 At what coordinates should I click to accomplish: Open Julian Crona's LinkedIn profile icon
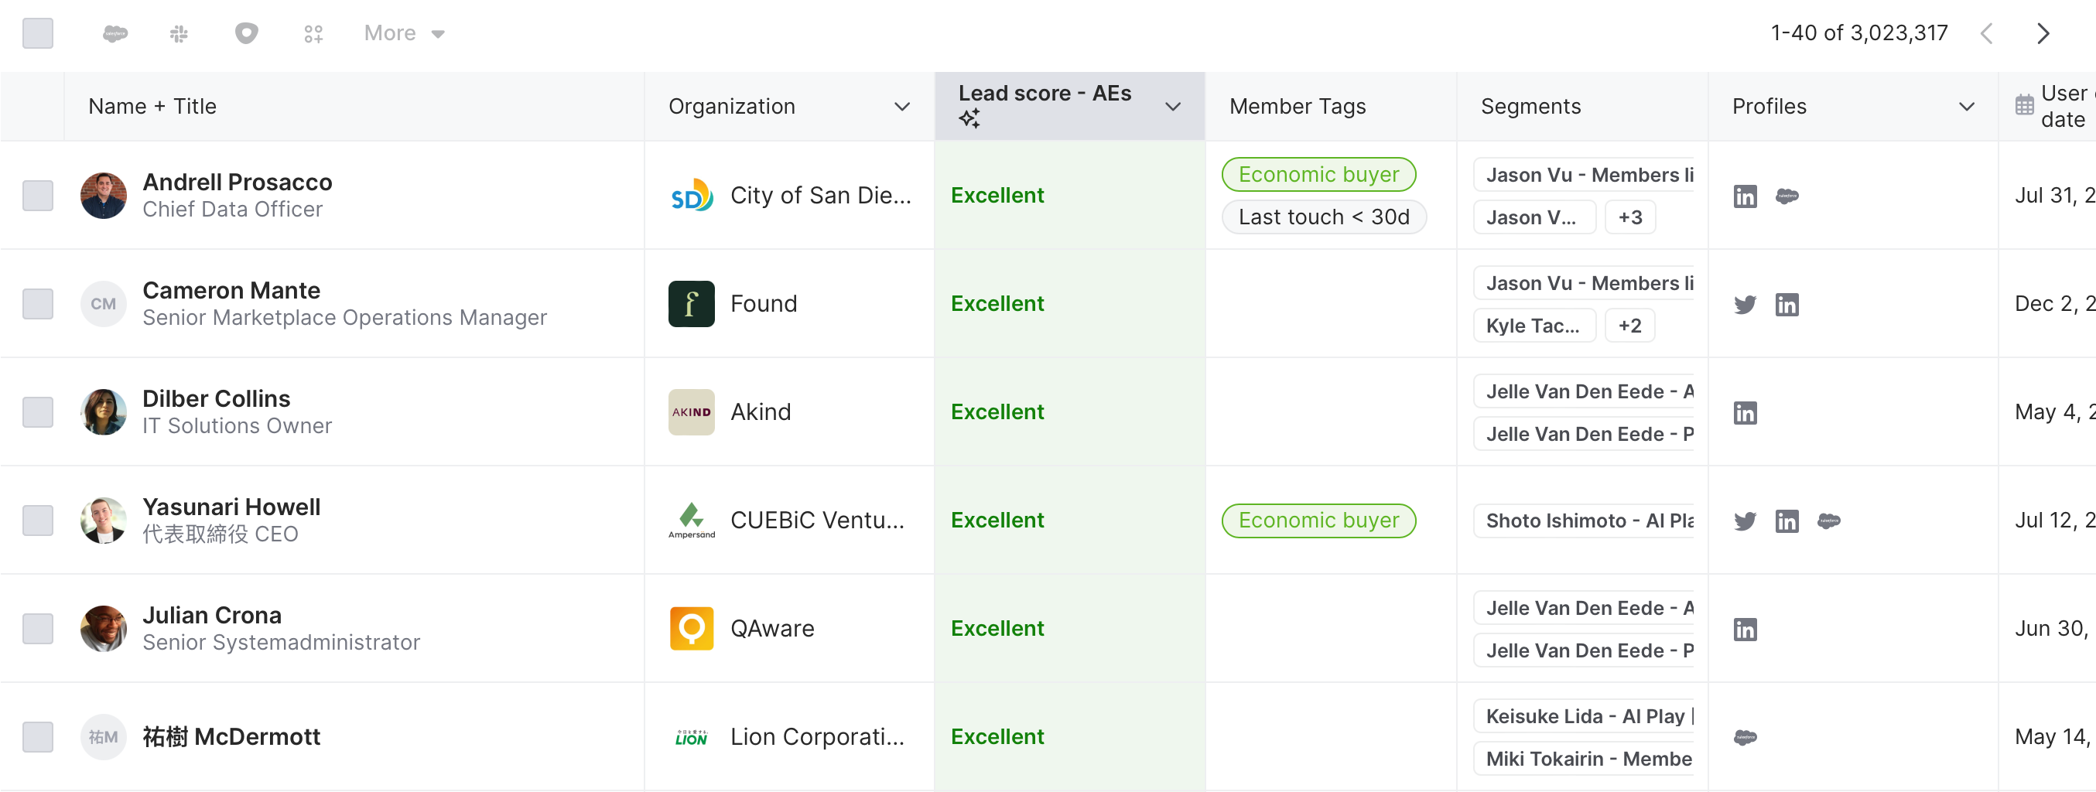tap(1745, 630)
